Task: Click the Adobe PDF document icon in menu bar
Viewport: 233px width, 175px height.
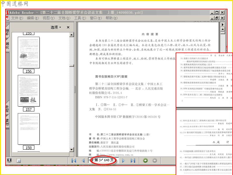Action: (x=8, y=18)
